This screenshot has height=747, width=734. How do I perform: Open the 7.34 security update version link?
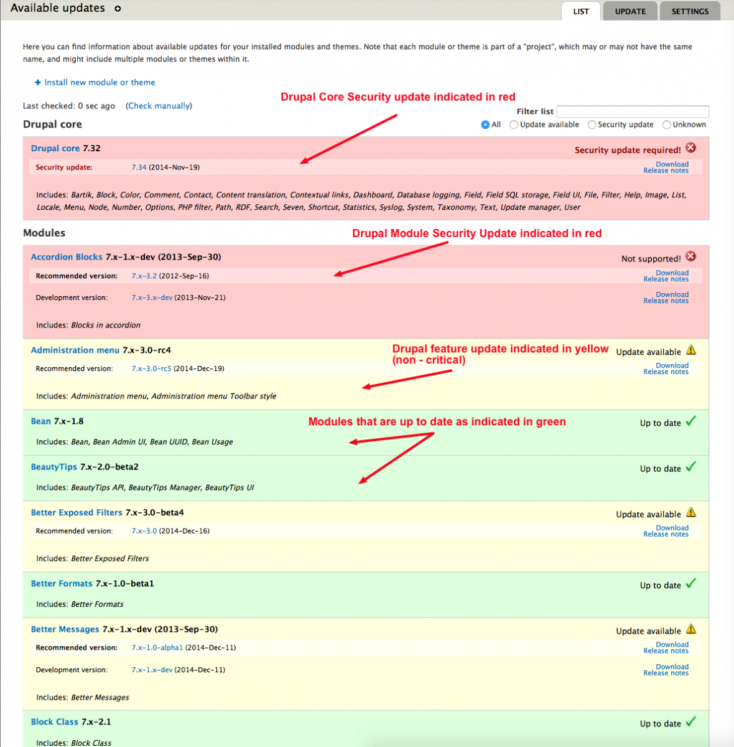click(x=139, y=167)
